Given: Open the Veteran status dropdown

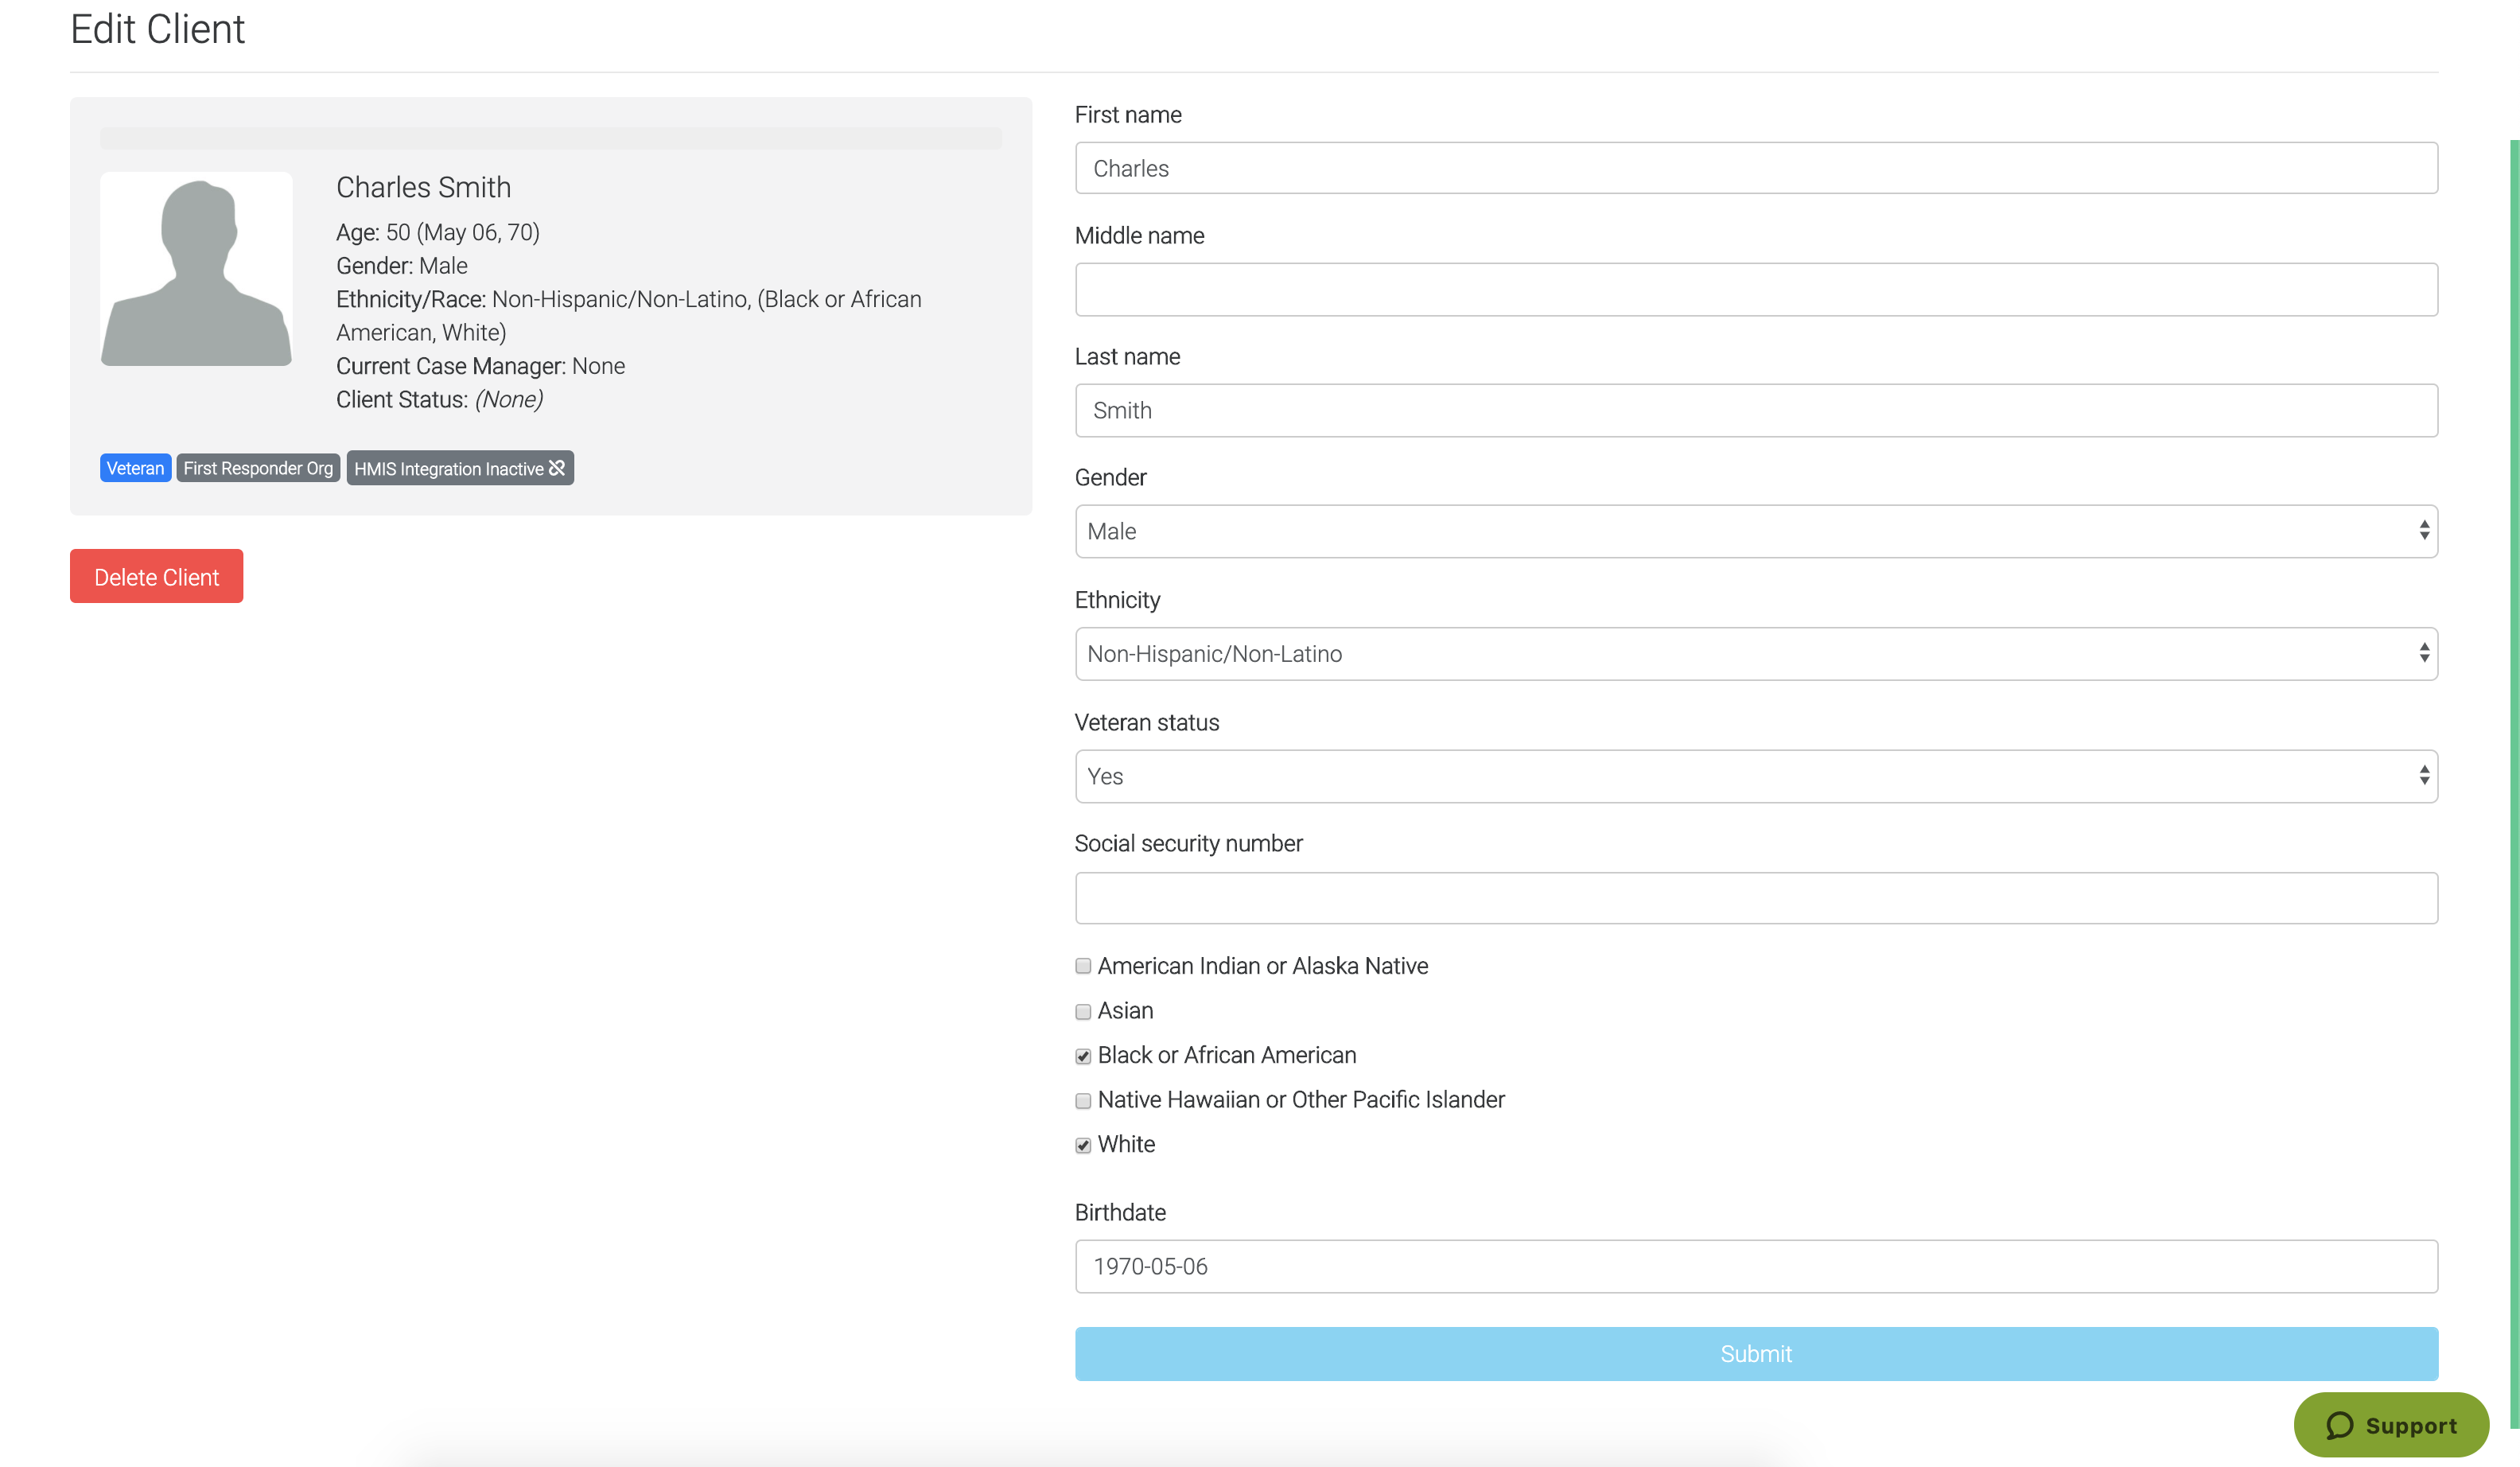Looking at the screenshot, I should 1755,776.
